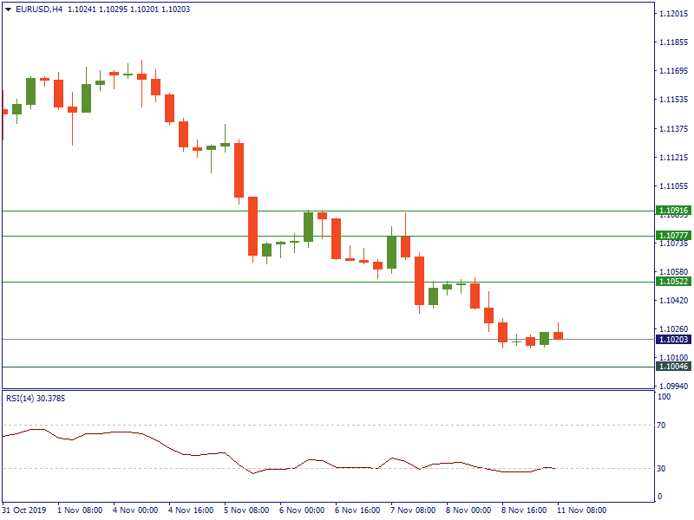Viewport: 694px width, 520px height.
Task: Click the RSI 70 overbought level value
Action: click(x=661, y=426)
